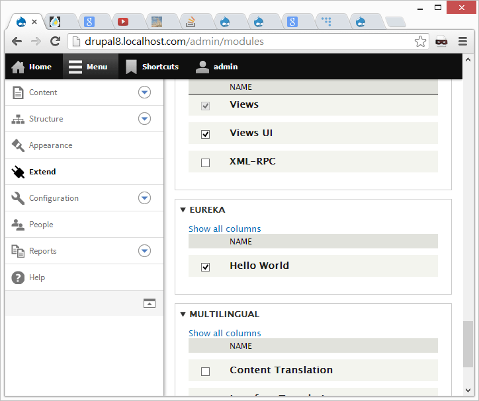Enable the Content Translation checkbox
479x401 pixels.
pos(205,371)
